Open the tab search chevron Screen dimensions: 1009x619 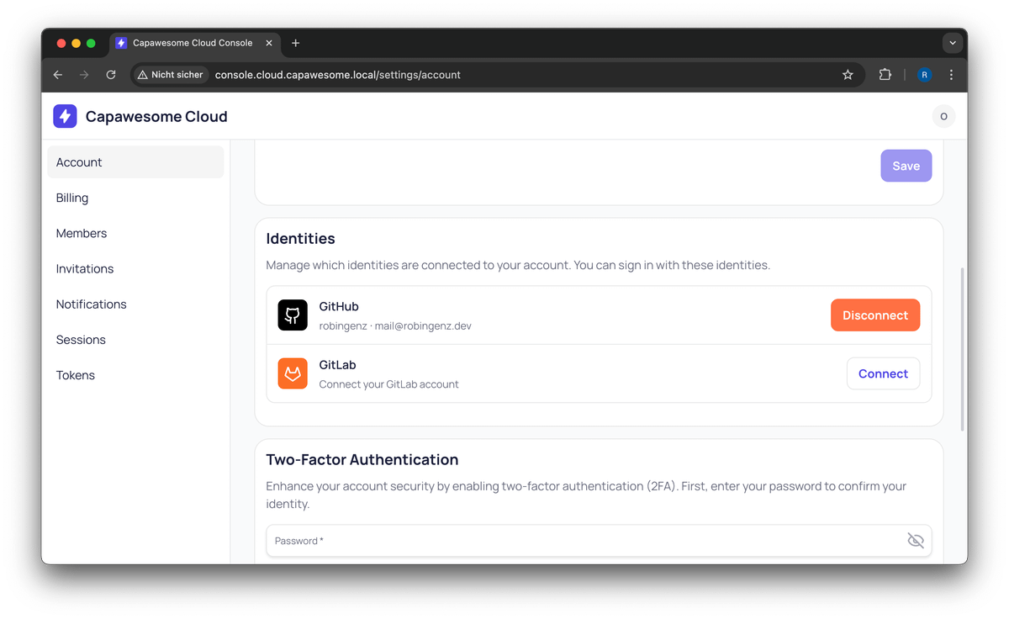(x=952, y=43)
